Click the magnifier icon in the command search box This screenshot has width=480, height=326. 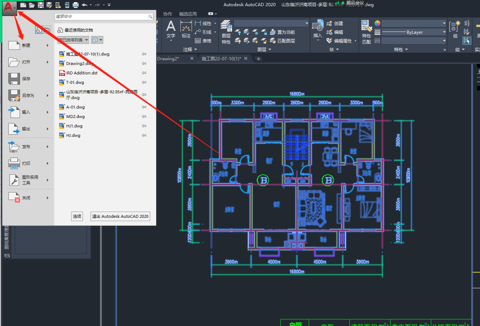tap(150, 16)
